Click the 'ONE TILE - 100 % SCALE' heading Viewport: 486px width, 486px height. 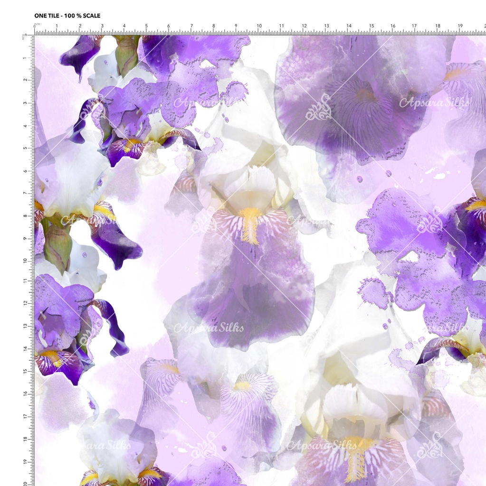click(x=67, y=16)
